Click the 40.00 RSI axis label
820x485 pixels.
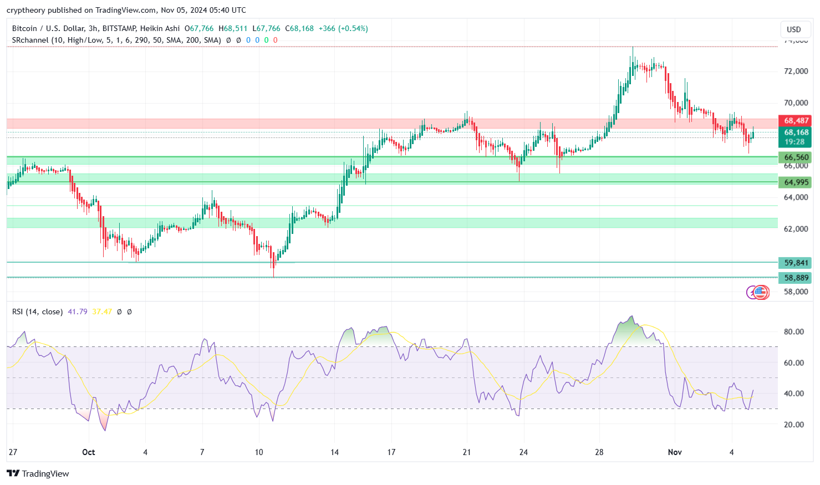[794, 394]
